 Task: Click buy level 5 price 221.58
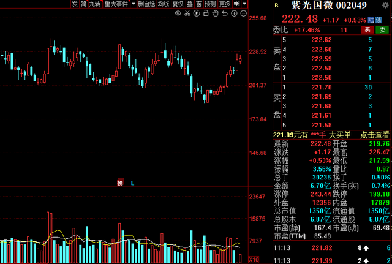pos(321,125)
